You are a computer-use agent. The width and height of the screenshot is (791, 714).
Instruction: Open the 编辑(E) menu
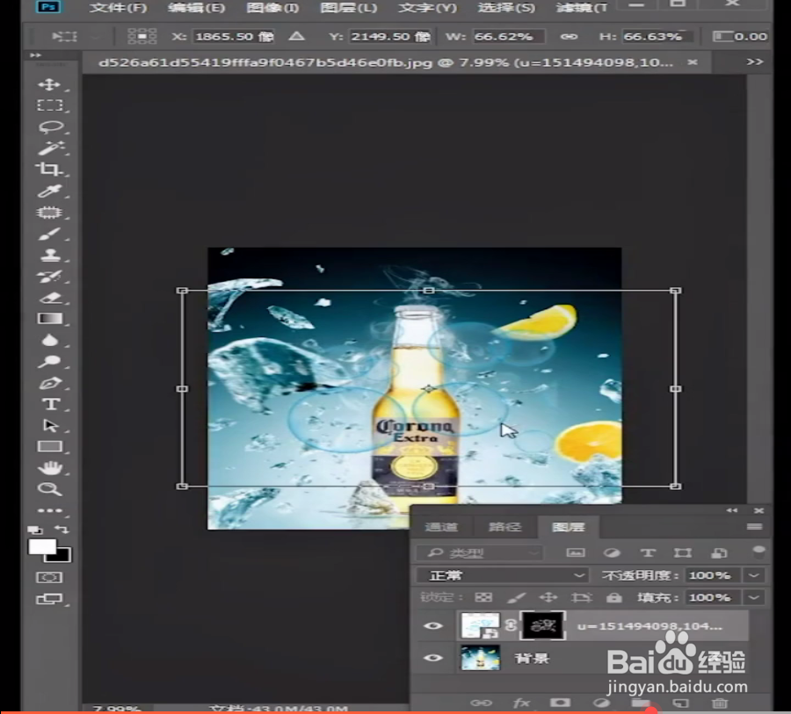[x=197, y=8]
